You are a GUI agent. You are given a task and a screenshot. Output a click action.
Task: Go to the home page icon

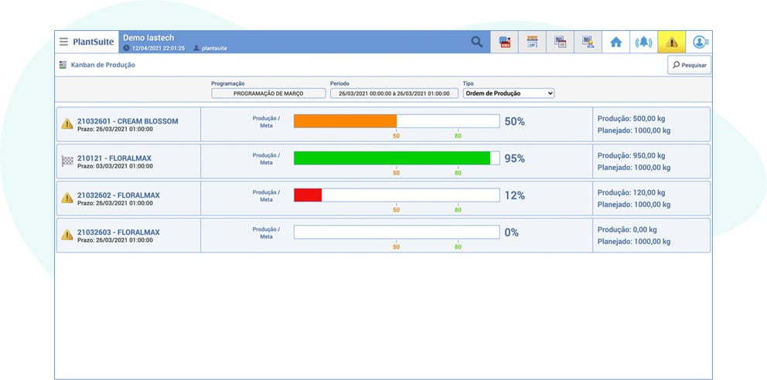point(616,42)
